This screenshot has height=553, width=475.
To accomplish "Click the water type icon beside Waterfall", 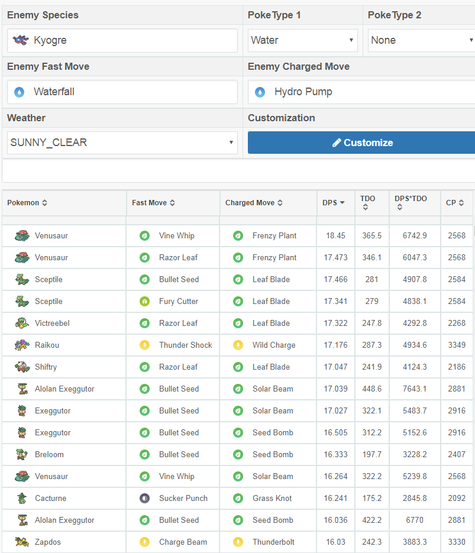I will click(20, 92).
